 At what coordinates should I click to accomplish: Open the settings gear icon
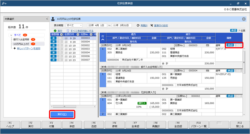244,19
